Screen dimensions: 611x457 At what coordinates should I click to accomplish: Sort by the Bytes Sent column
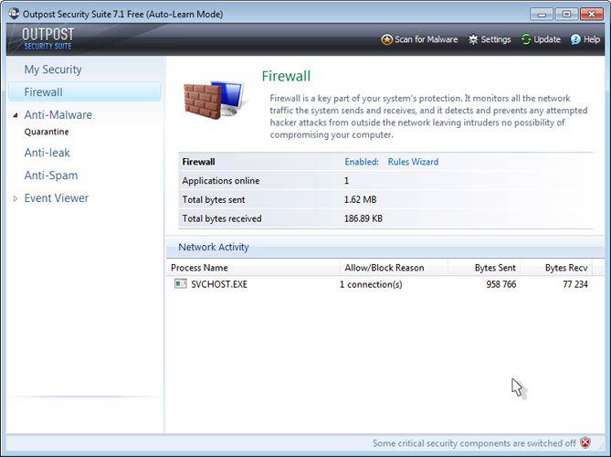pyautogui.click(x=495, y=268)
